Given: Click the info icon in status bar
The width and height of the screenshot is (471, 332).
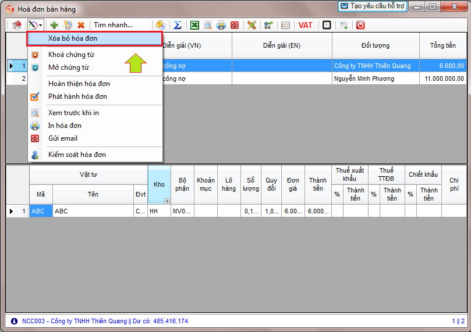Looking at the screenshot, I should 14,321.
